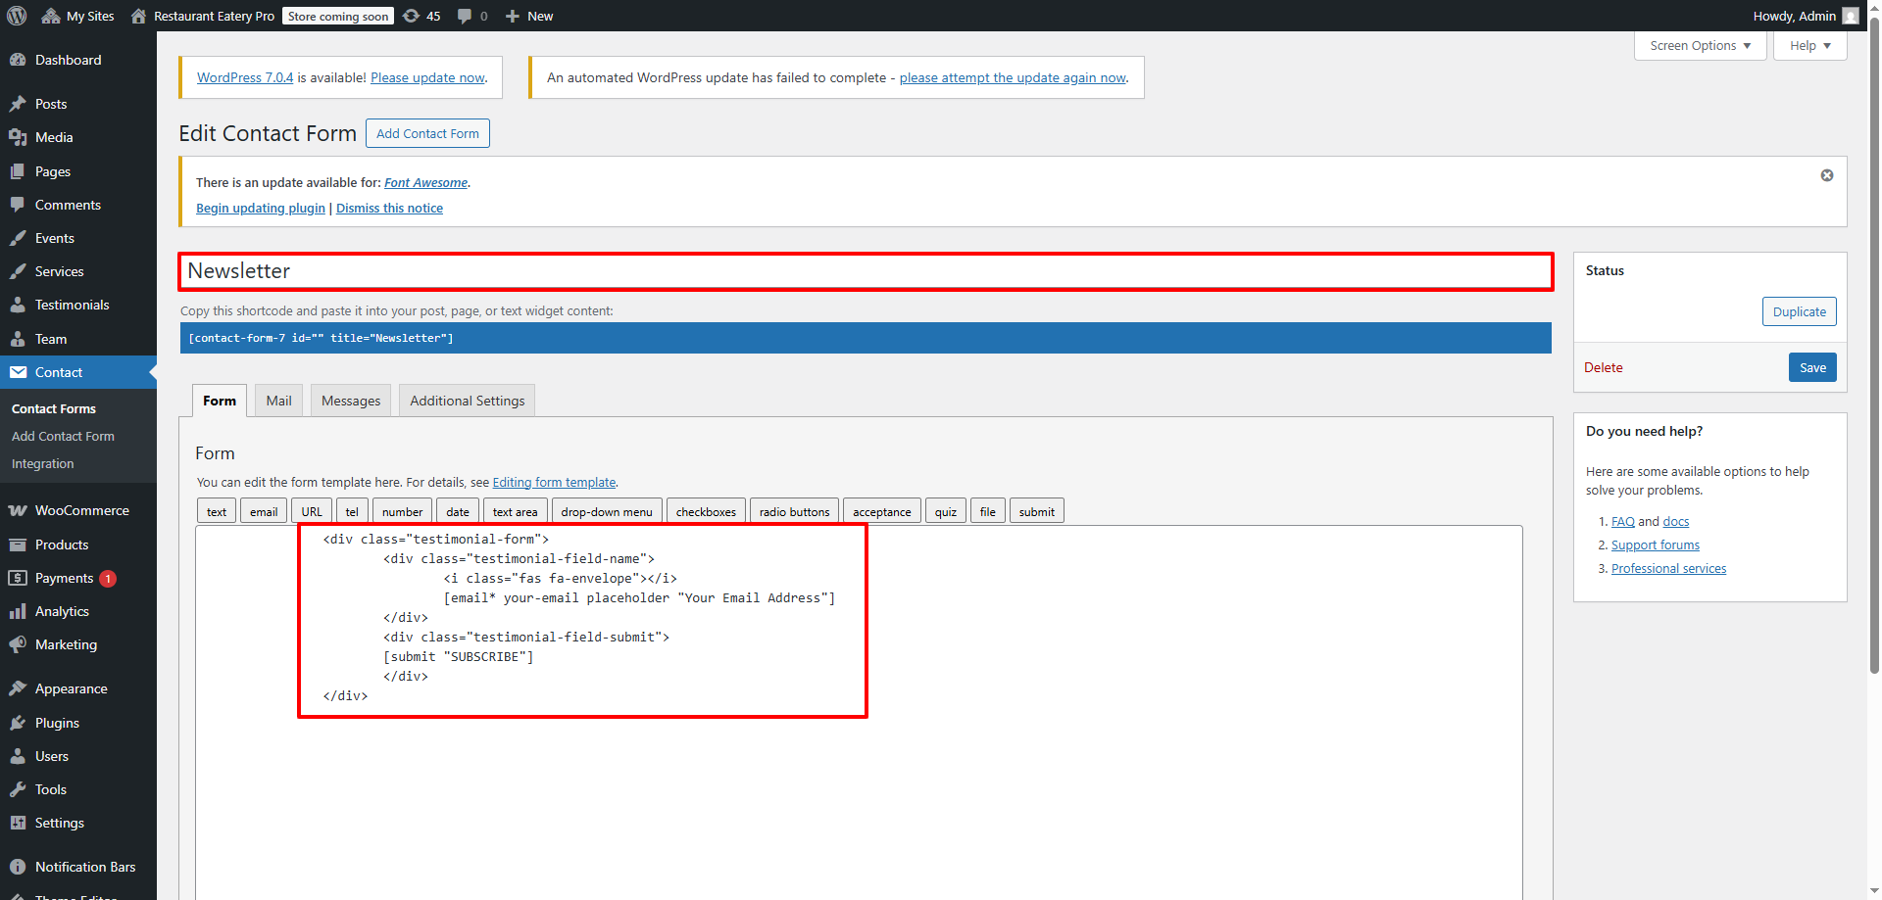Switch to the Mail tab
The height and width of the screenshot is (900, 1882).
(x=279, y=401)
